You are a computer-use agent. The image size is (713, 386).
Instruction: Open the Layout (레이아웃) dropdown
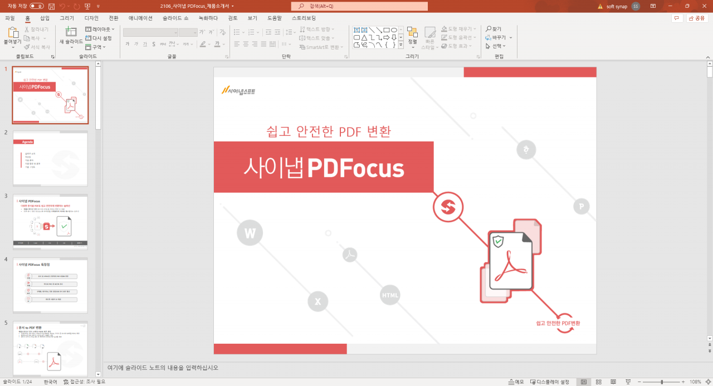pos(100,29)
